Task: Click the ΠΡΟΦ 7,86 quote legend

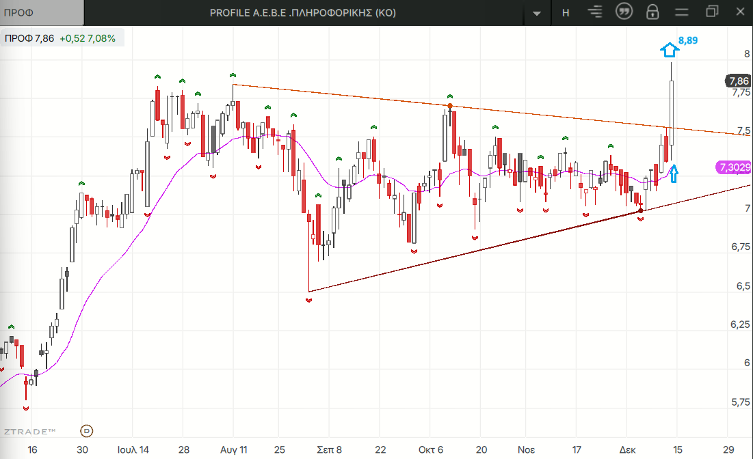Action: (x=61, y=39)
